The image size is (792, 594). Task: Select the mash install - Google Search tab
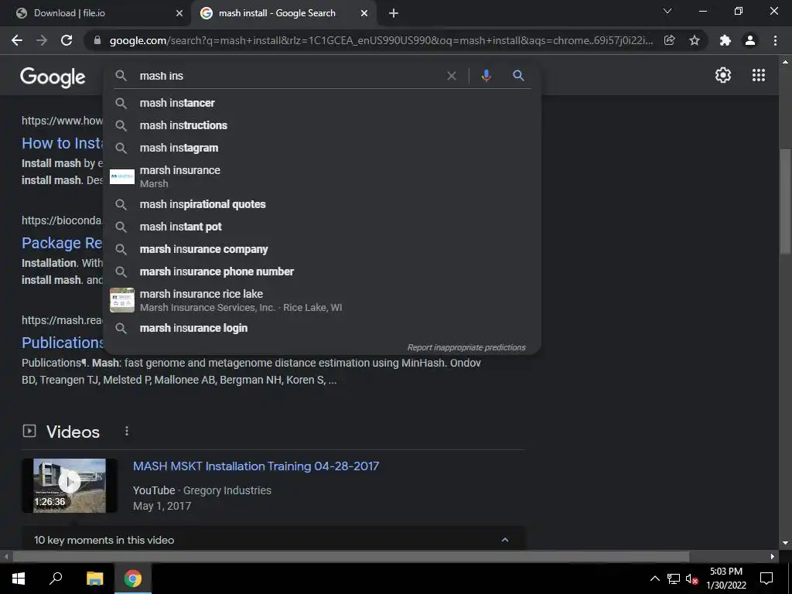284,14
